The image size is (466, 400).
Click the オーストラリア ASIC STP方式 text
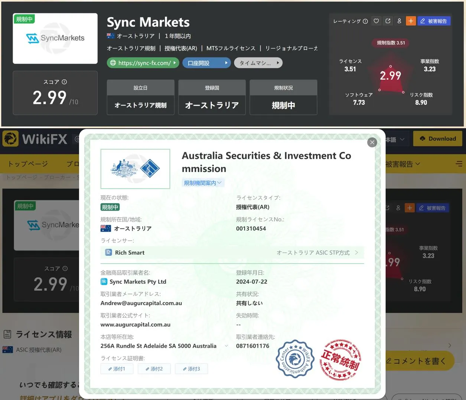tap(313, 252)
